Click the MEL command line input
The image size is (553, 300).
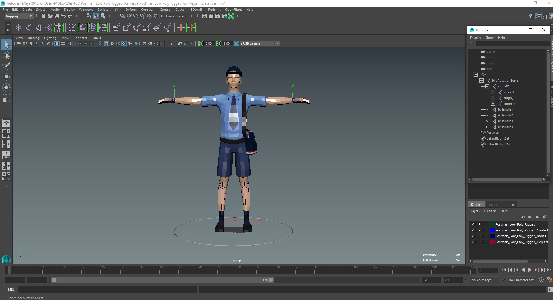click(107, 290)
